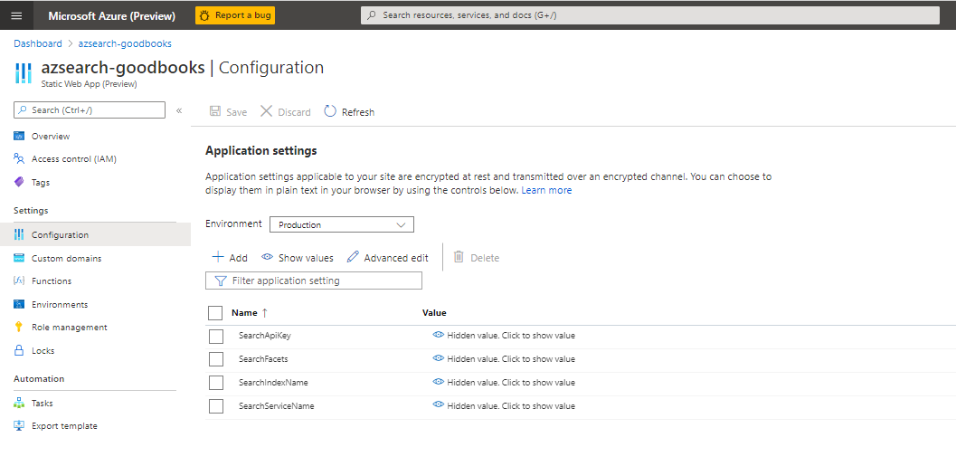Image resolution: width=956 pixels, height=466 pixels.
Task: Reveal hidden value for SearchServiceName
Action: (x=504, y=405)
